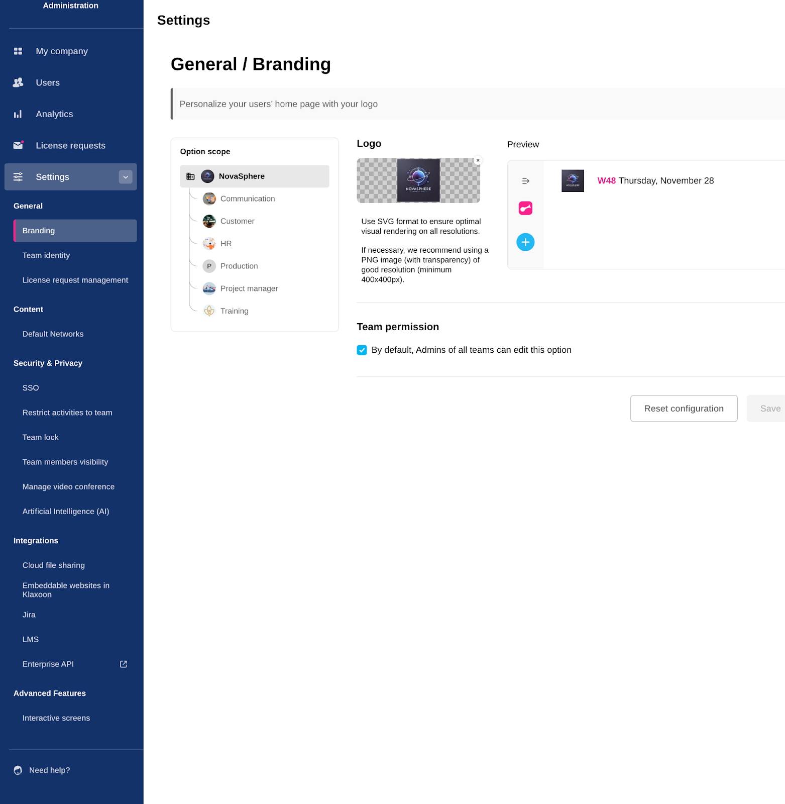785x804 pixels.
Task: Click the Users people icon
Action: (18, 82)
